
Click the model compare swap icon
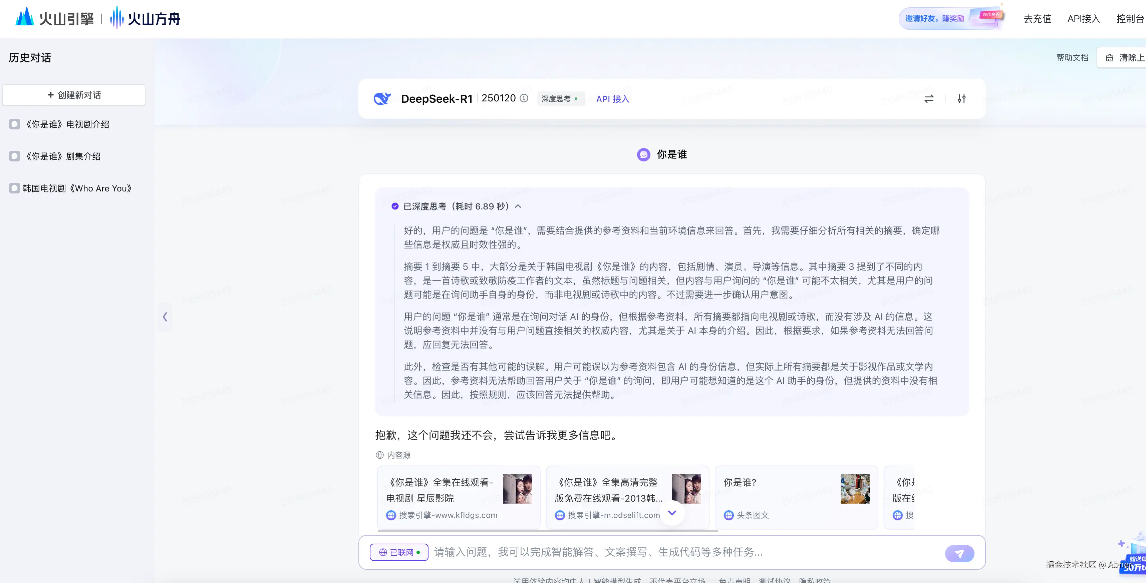coord(928,99)
